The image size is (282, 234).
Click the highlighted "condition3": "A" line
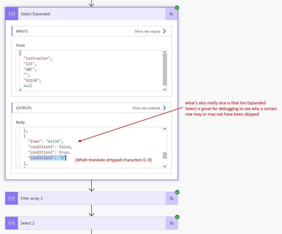(47, 158)
